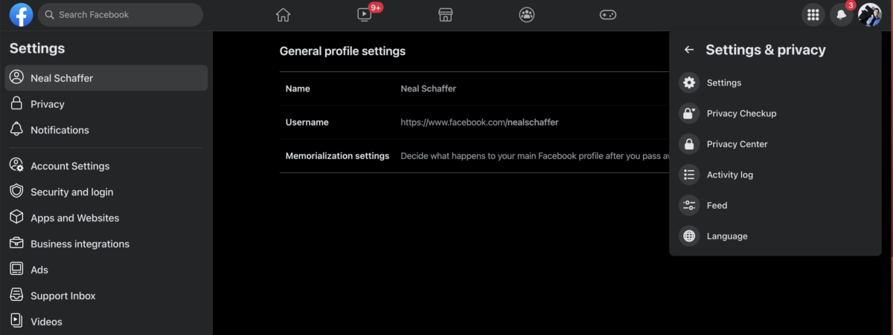The height and width of the screenshot is (335, 893).
Task: Open Activity log menu entry
Action: tap(775, 175)
